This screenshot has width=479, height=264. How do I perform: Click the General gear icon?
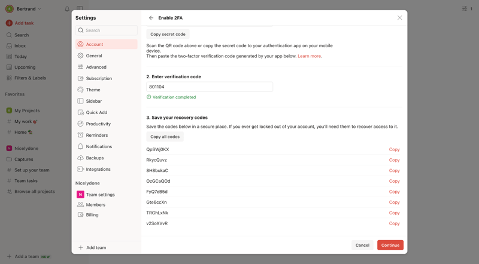point(80,56)
